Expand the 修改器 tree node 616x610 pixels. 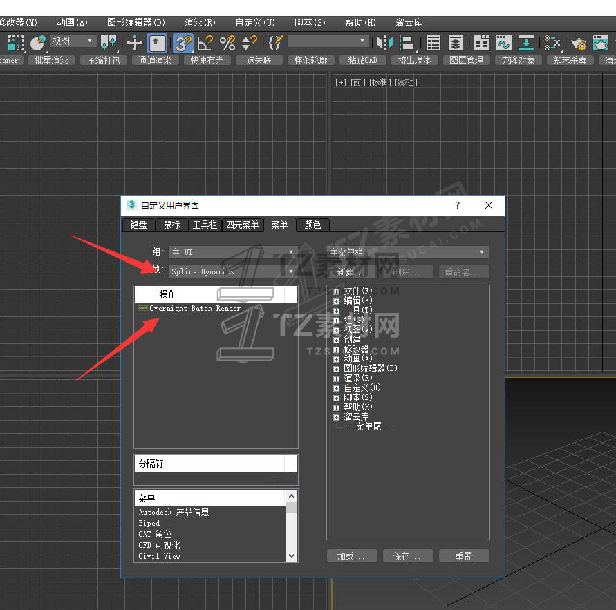[x=336, y=350]
